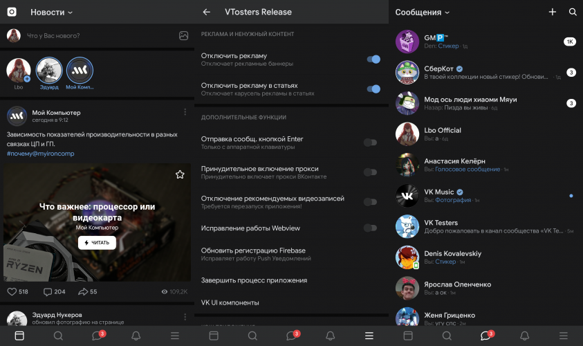Open notifications bell in the messages panel
Screen dimensions: 583x346
click(x=525, y=336)
